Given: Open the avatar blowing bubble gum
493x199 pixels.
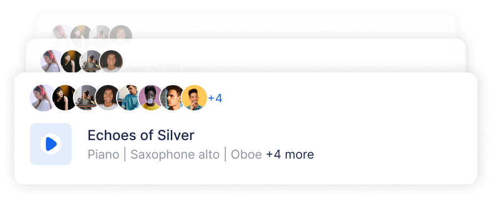Looking at the screenshot, I should [x=150, y=98].
